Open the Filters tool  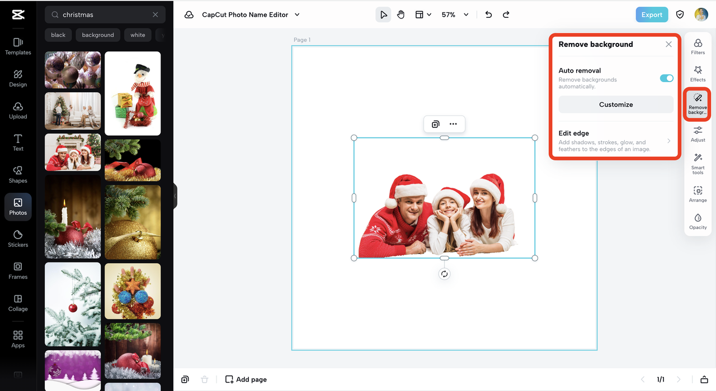click(x=698, y=47)
